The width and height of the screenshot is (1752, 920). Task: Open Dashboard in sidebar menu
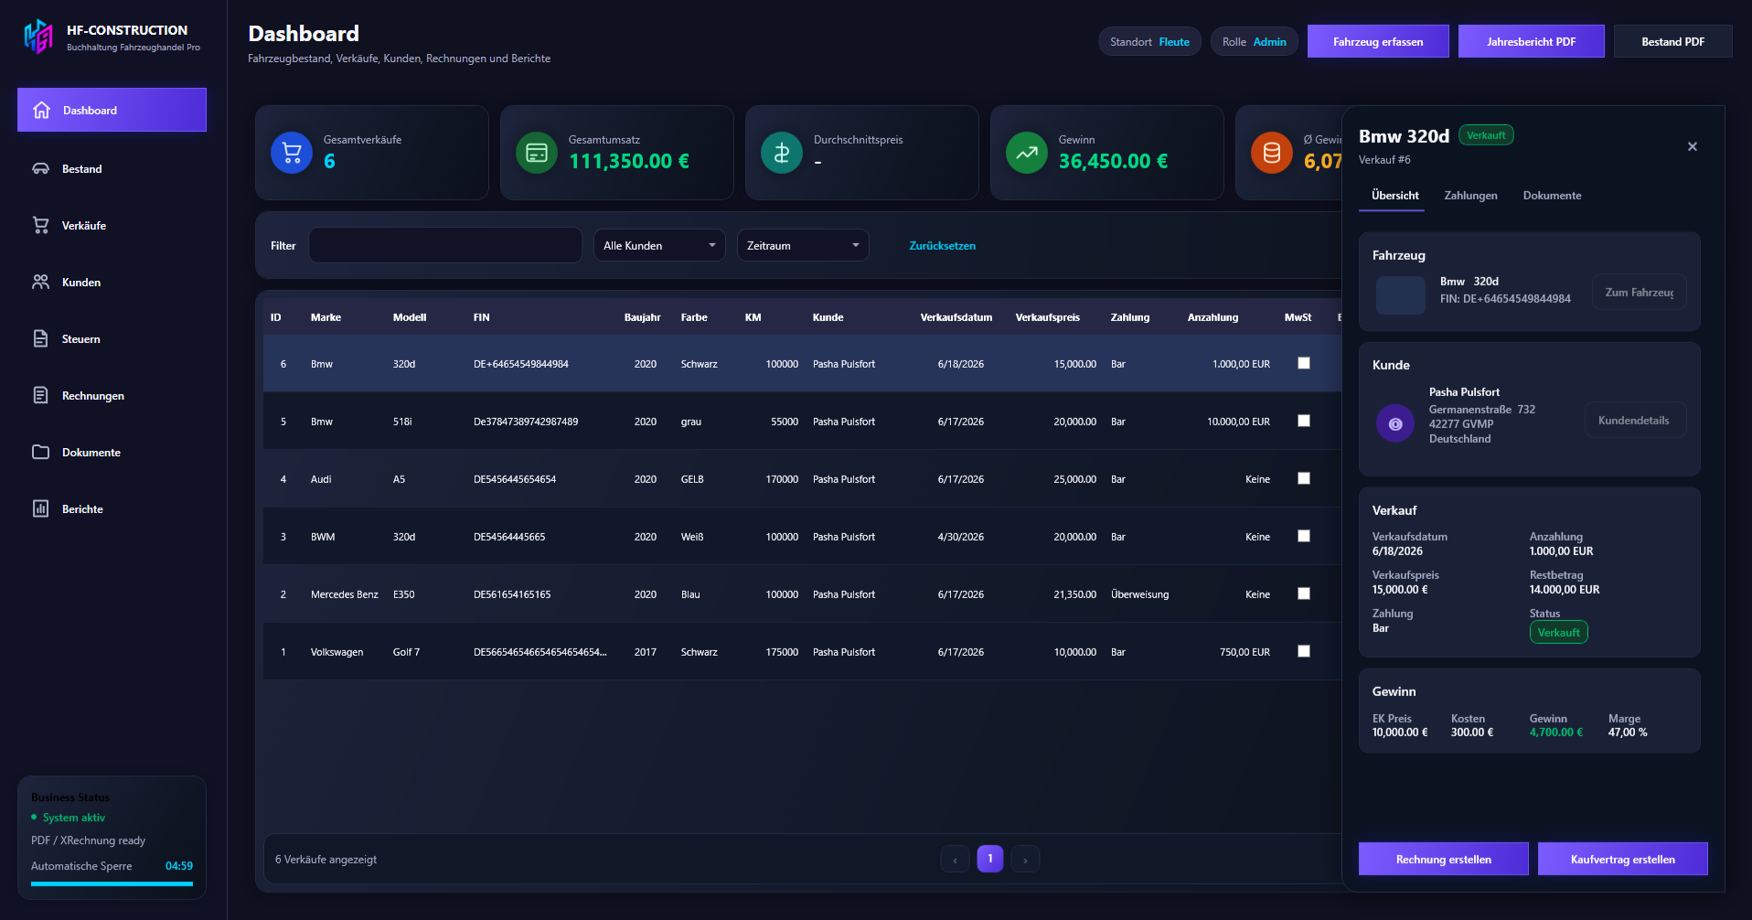click(112, 110)
